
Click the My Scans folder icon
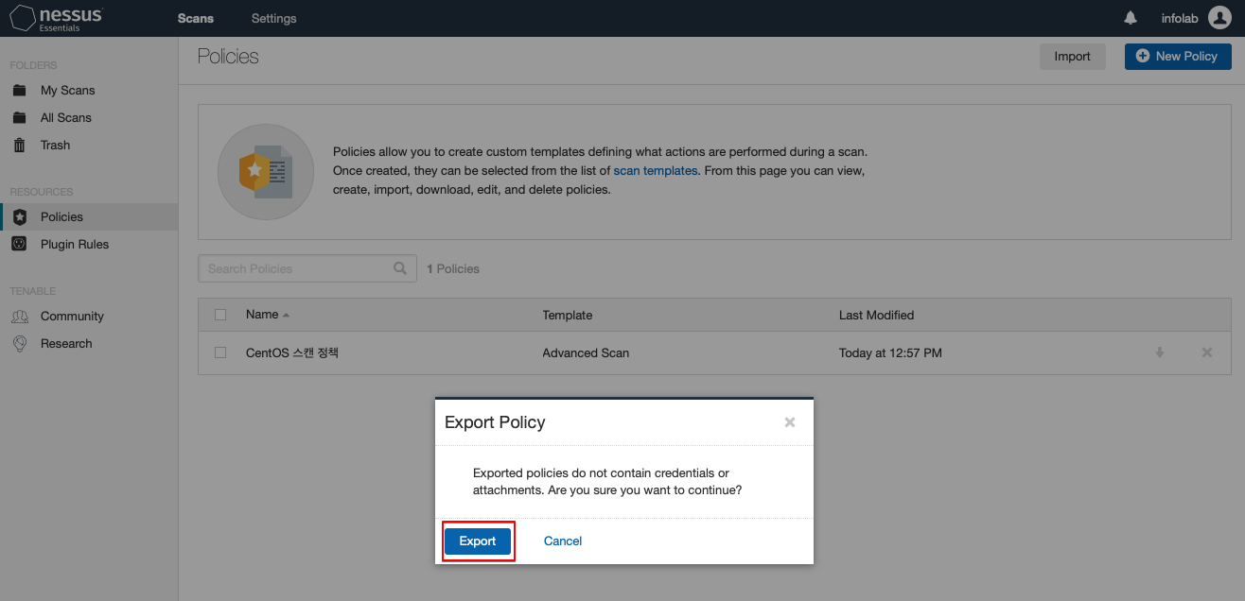20,91
